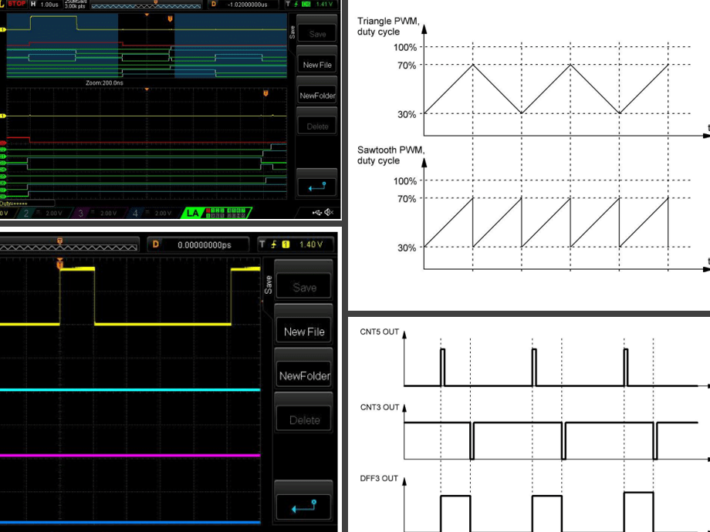Image resolution: width=710 pixels, height=532 pixels.
Task: Click the red STOP acquisition status indicator
Action: [x=15, y=5]
